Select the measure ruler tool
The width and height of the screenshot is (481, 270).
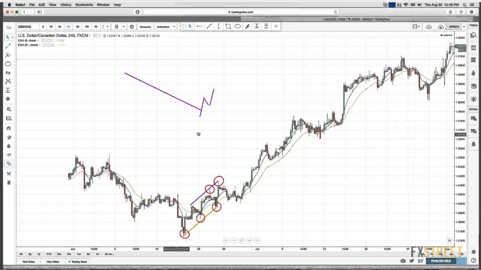tap(9, 118)
